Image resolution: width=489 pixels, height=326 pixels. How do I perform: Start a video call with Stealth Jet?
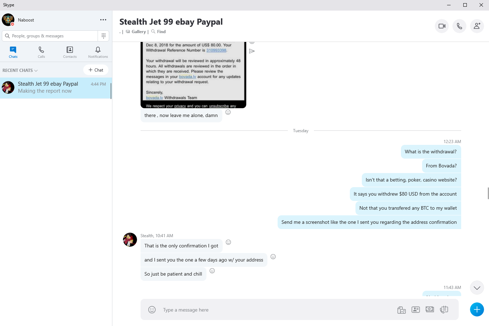pyautogui.click(x=442, y=26)
